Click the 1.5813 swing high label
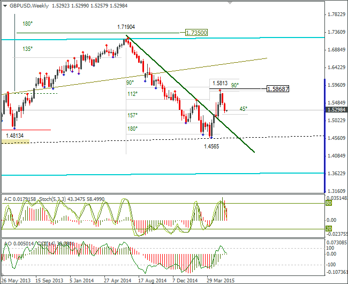 [x=220, y=83]
